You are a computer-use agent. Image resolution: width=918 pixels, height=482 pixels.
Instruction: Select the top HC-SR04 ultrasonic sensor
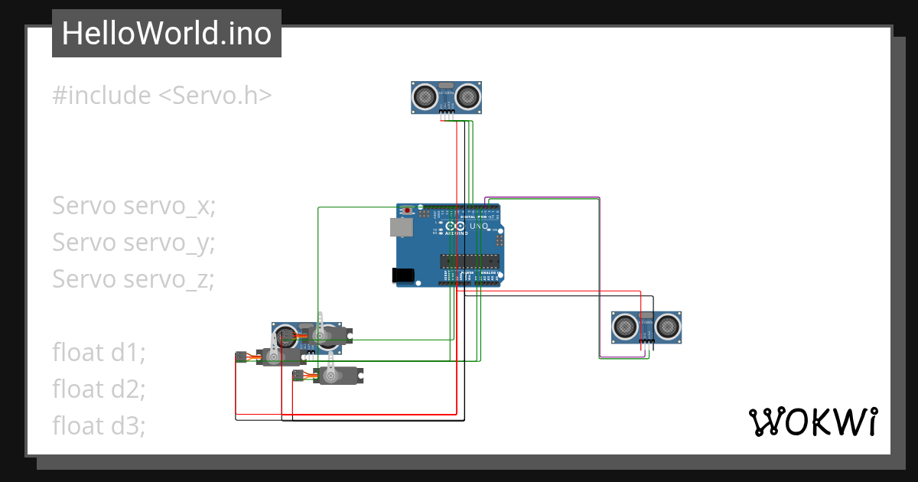click(x=445, y=96)
